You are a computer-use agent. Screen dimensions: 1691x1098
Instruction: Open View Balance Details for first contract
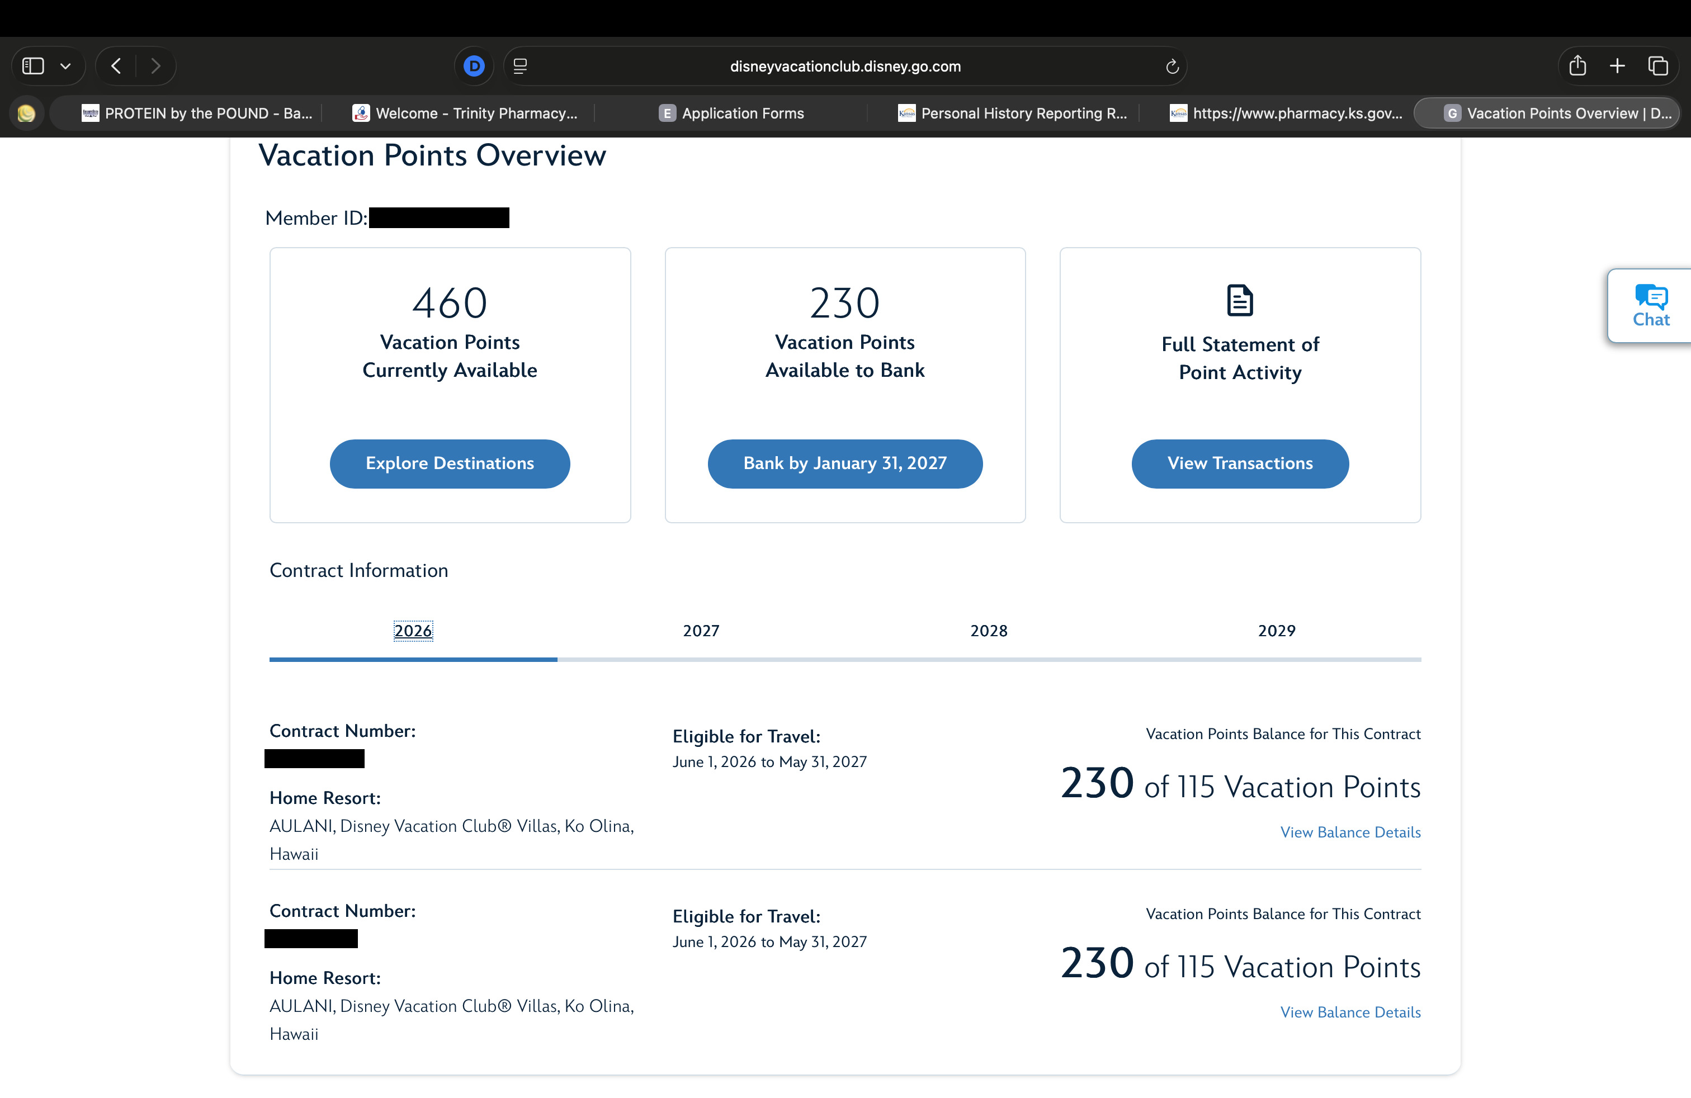point(1350,832)
